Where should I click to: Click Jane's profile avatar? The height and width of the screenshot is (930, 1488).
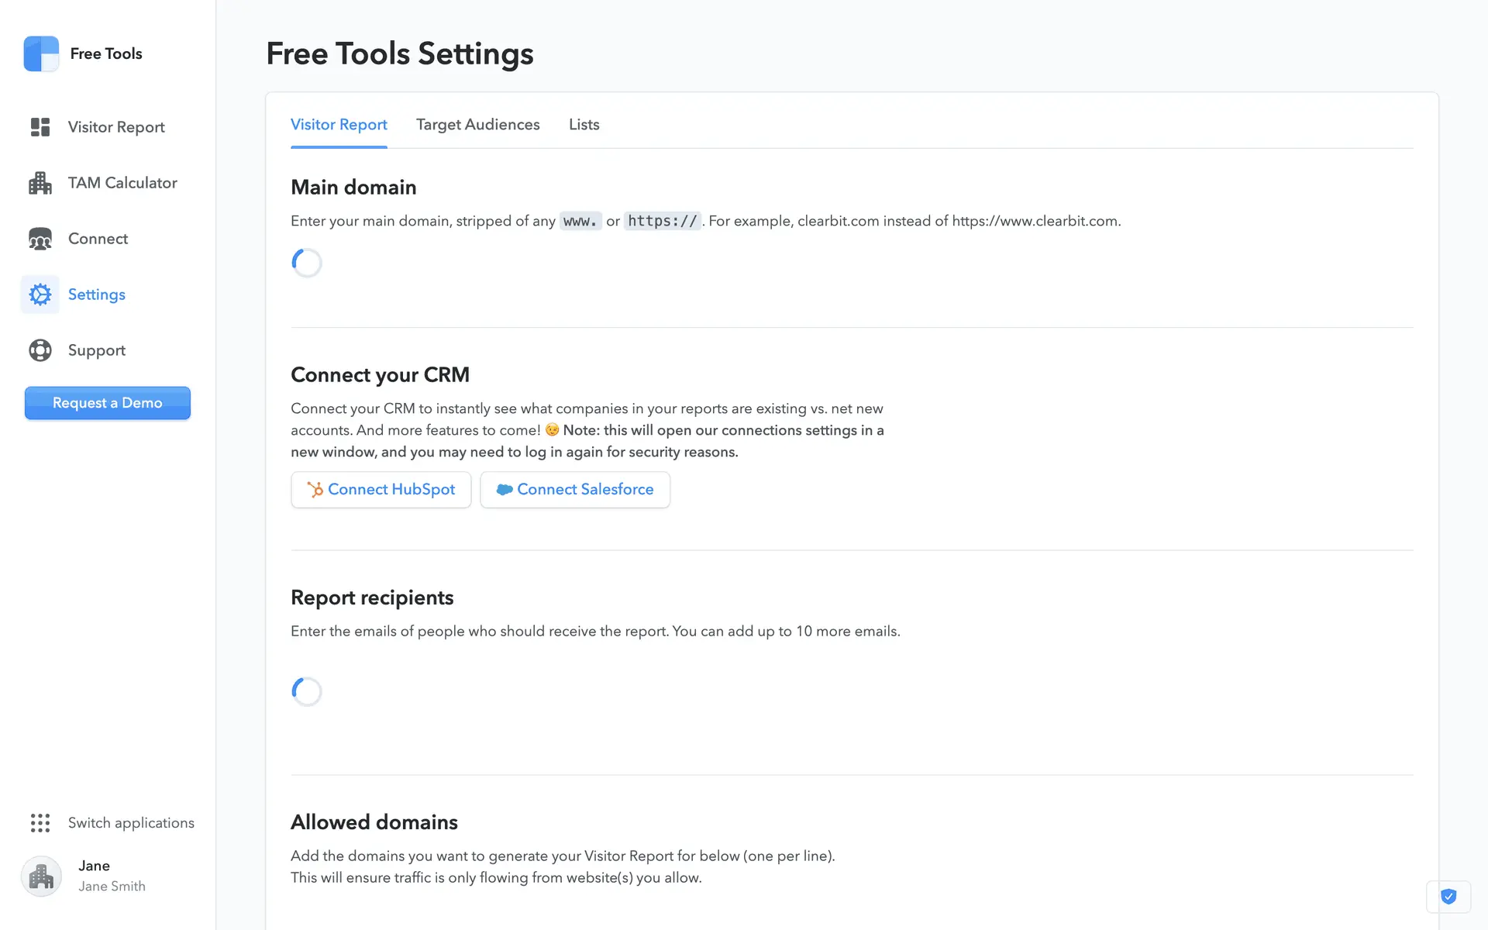coord(41,876)
